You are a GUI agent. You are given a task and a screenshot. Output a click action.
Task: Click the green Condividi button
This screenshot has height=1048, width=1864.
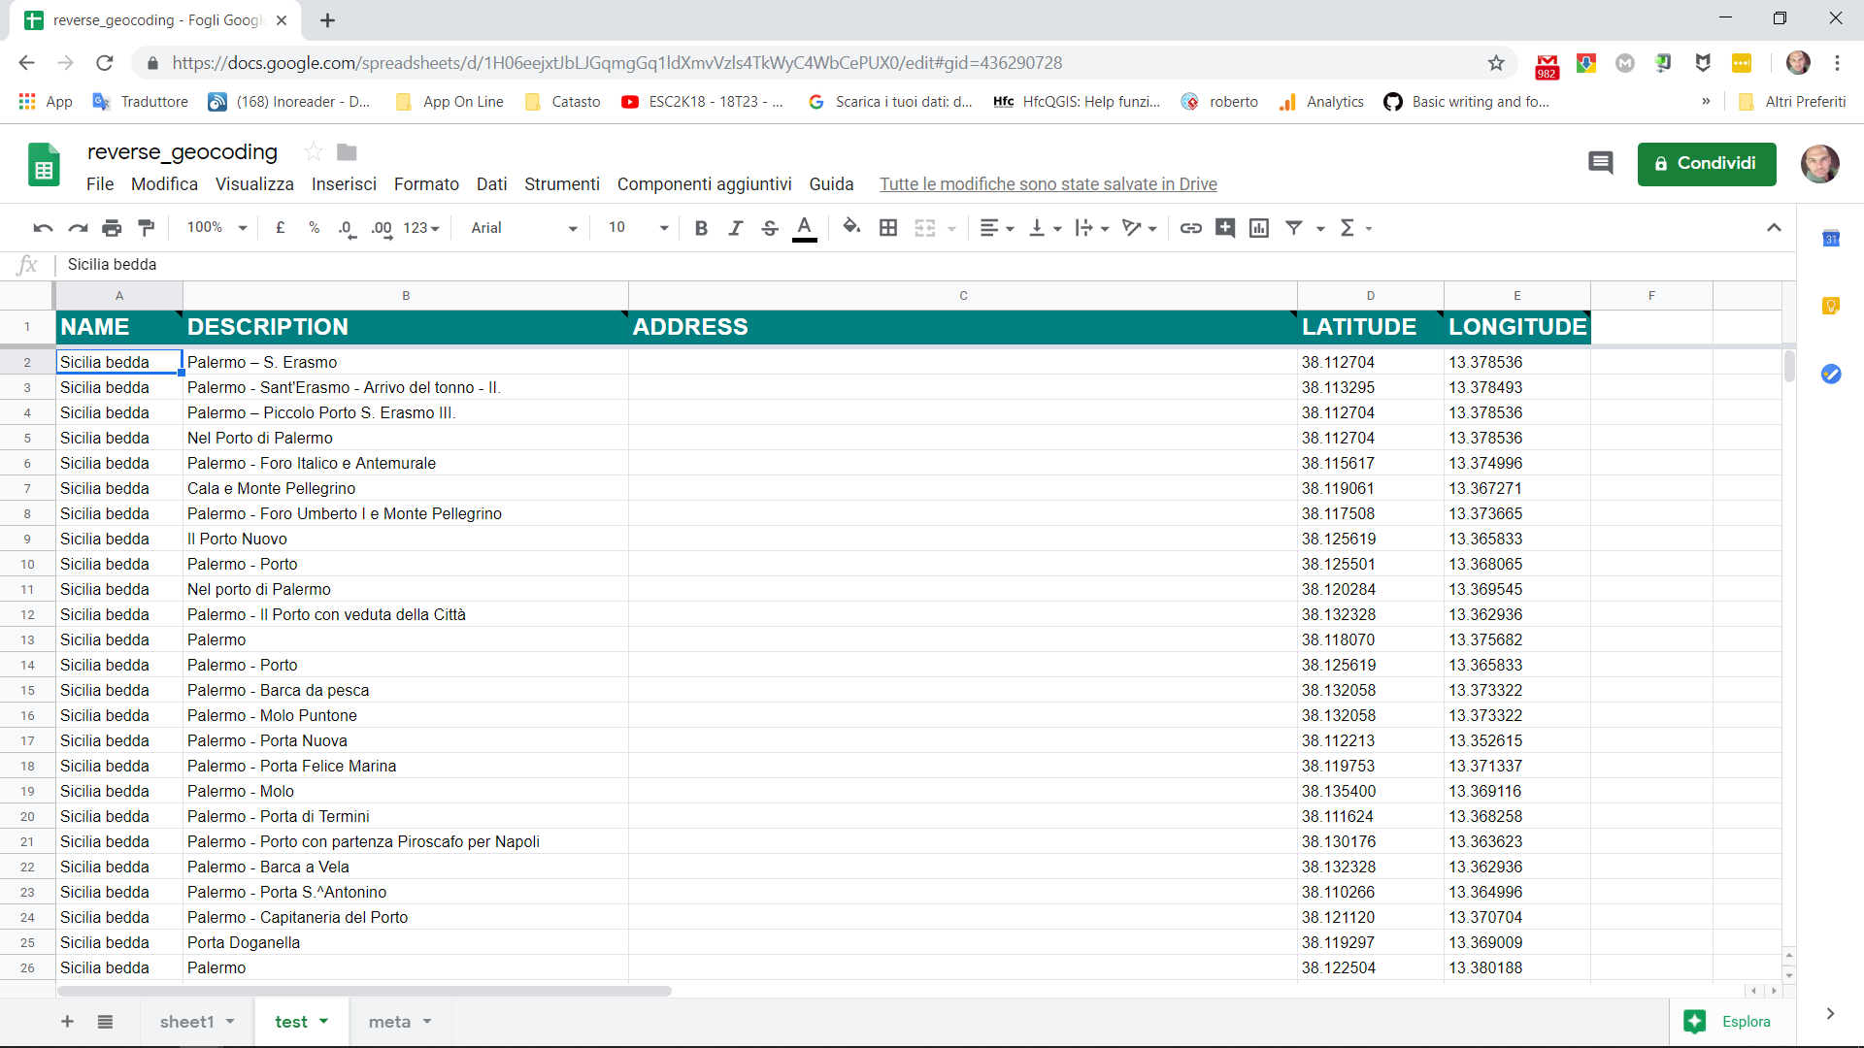[1706, 164]
